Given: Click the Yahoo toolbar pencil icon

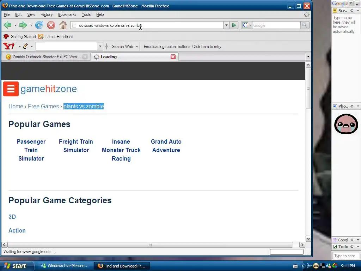Looking at the screenshot, I should coord(25,46).
